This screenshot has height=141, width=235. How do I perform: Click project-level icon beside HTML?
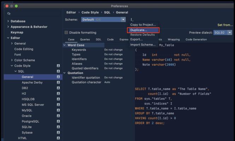pos(58,138)
